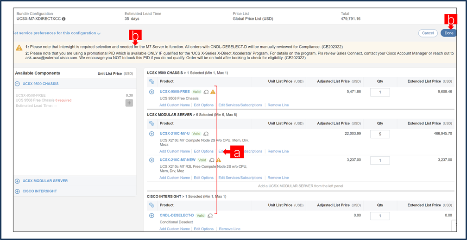This screenshot has height=240, width=467.
Task: Click Remove Line for CNDL-DESELECT-D
Action: pyautogui.click(x=230, y=229)
